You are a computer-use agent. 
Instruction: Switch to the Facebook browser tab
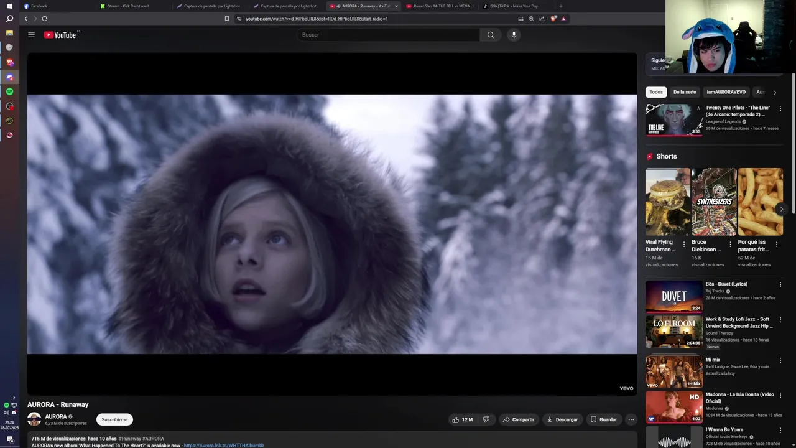click(x=39, y=6)
